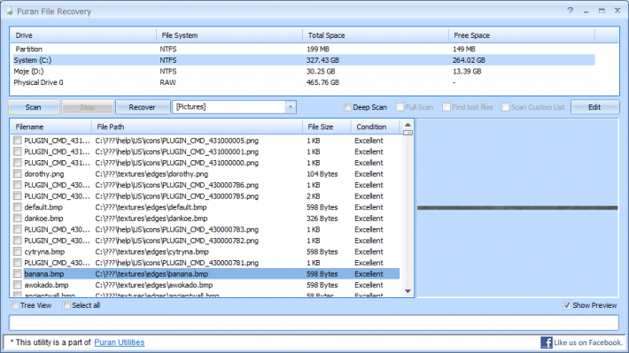
Task: Click the File System column header
Action: [229, 35]
